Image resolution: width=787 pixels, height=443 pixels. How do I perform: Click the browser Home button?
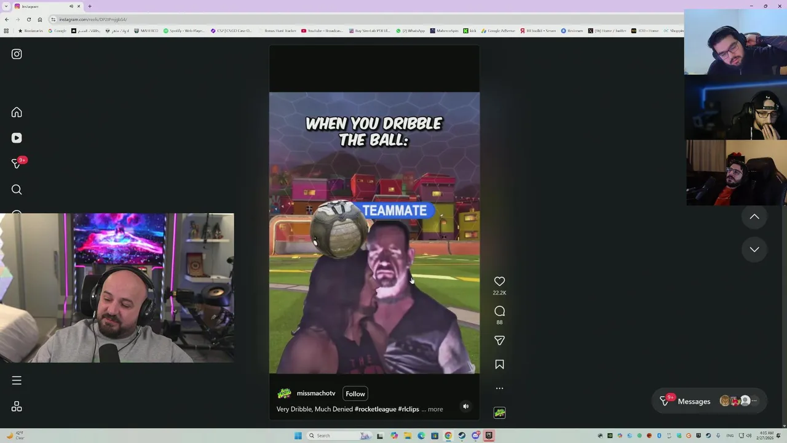point(39,20)
